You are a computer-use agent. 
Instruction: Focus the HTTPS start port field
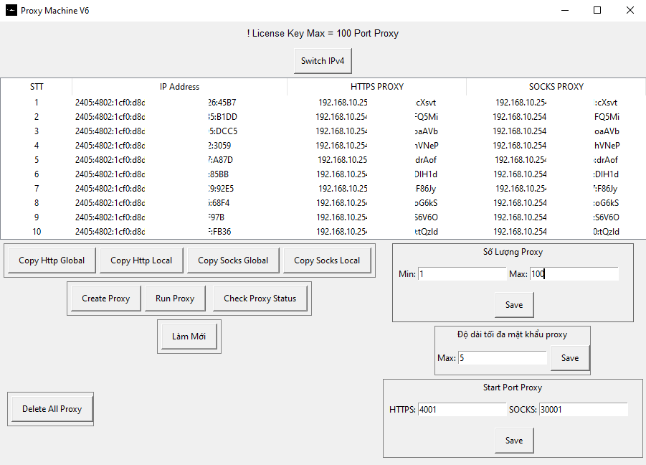click(x=462, y=409)
